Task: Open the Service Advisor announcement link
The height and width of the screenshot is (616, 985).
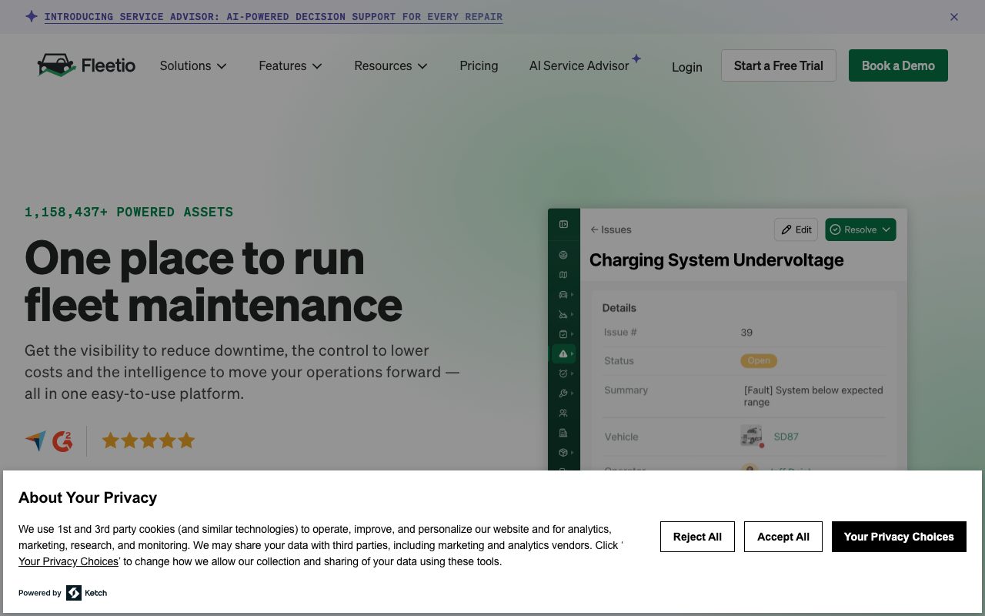Action: tap(273, 16)
